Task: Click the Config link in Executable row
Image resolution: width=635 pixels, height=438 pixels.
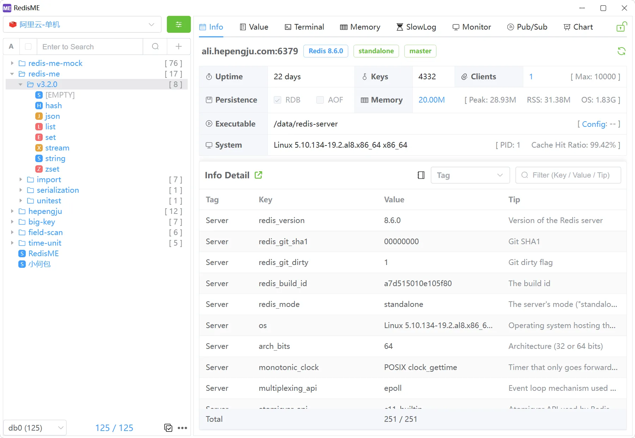Action: pos(594,124)
